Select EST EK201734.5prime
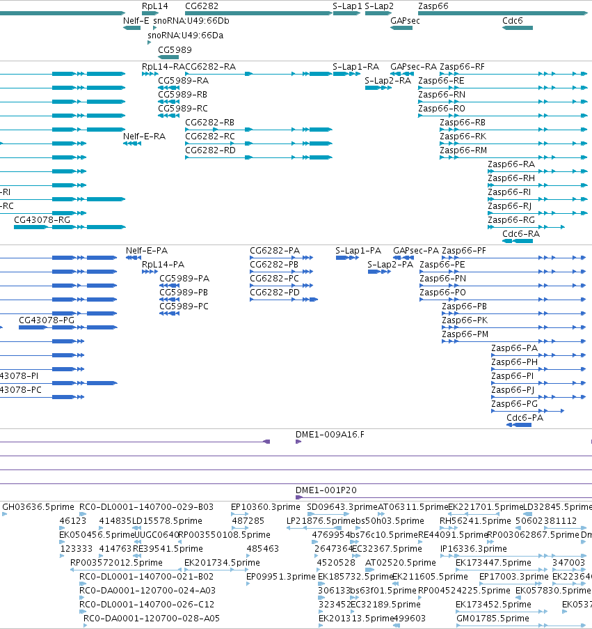The image size is (592, 629). point(222,562)
